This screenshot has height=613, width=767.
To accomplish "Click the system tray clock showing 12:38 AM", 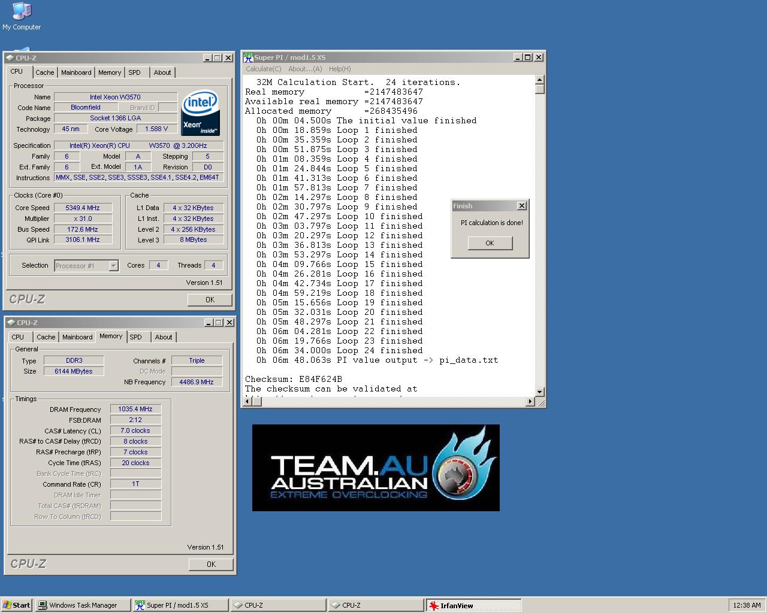I will coord(747,605).
